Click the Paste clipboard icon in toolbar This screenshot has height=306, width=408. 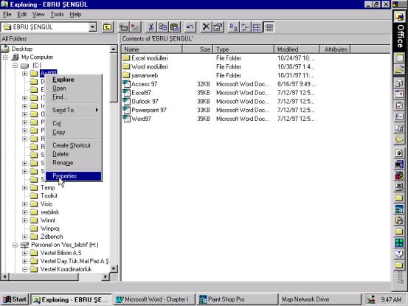[x=175, y=27]
